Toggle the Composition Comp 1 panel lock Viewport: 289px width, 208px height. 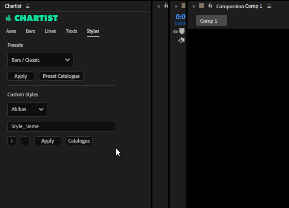[210, 6]
